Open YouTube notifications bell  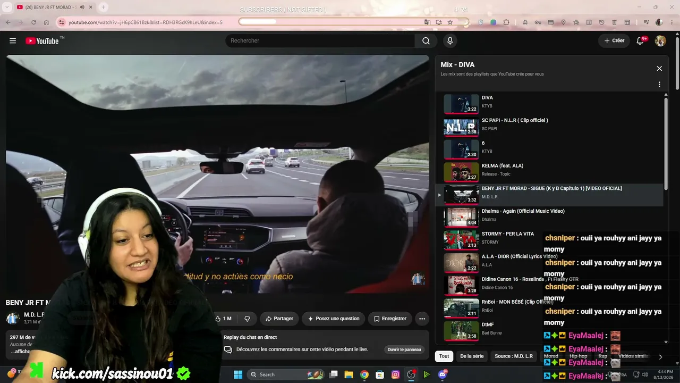(x=641, y=41)
